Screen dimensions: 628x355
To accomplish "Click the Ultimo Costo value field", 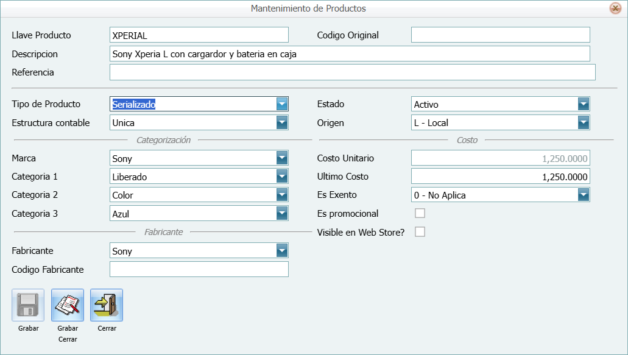I will (500, 177).
